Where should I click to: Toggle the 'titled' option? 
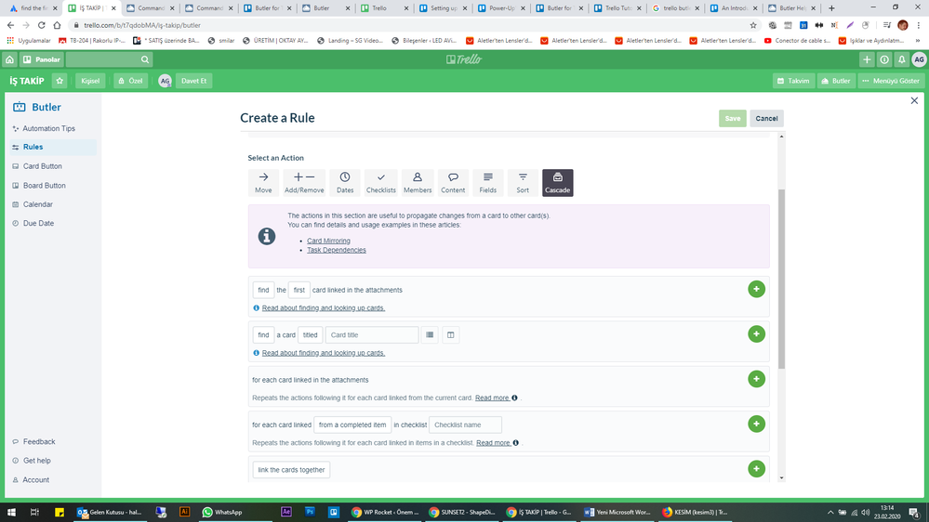[310, 335]
